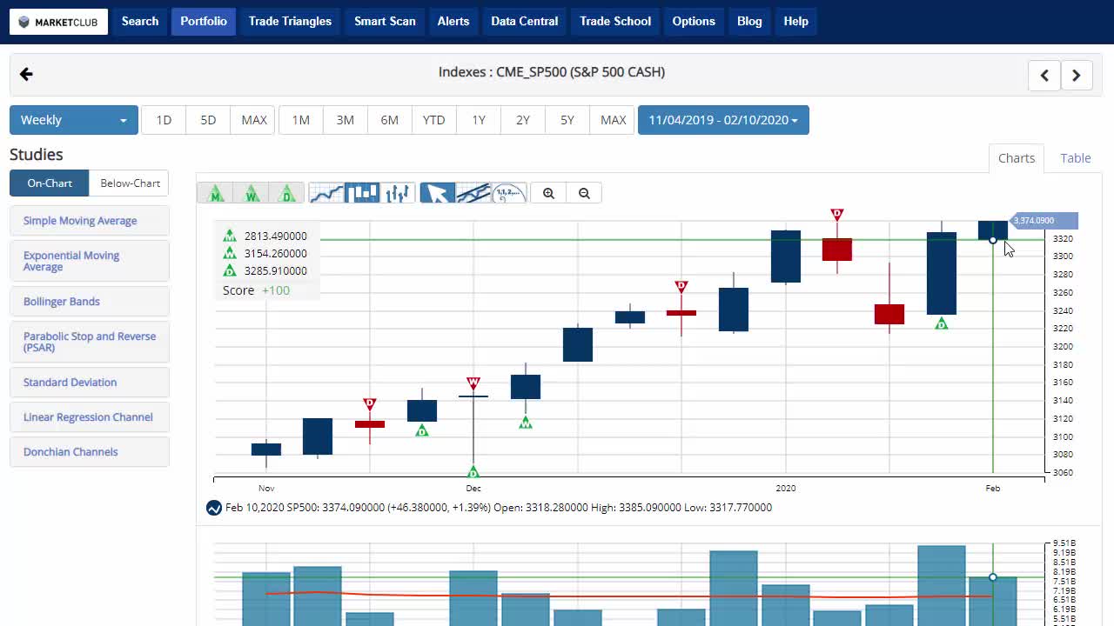
Task: Set range to 6M
Action: click(x=390, y=120)
